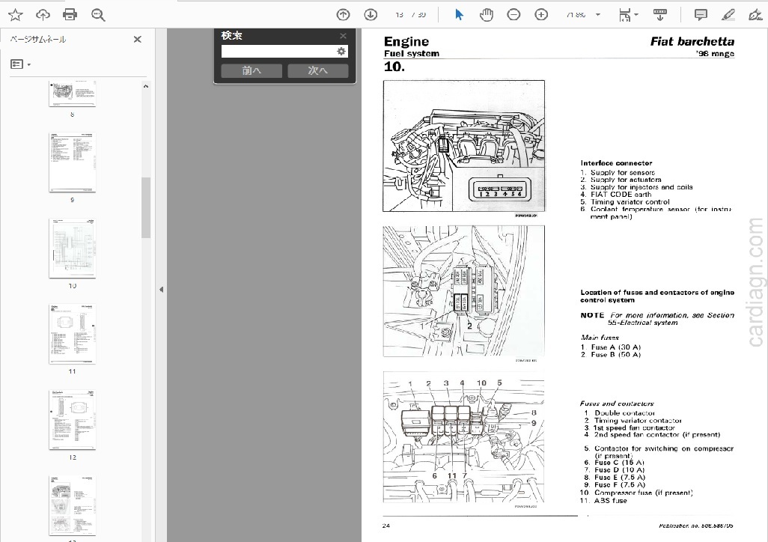
Task: Click the print icon
Action: tap(70, 15)
